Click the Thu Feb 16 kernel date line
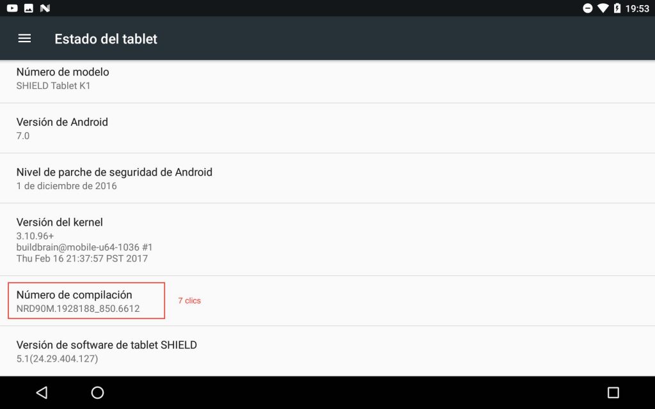655x409 pixels. tap(82, 259)
